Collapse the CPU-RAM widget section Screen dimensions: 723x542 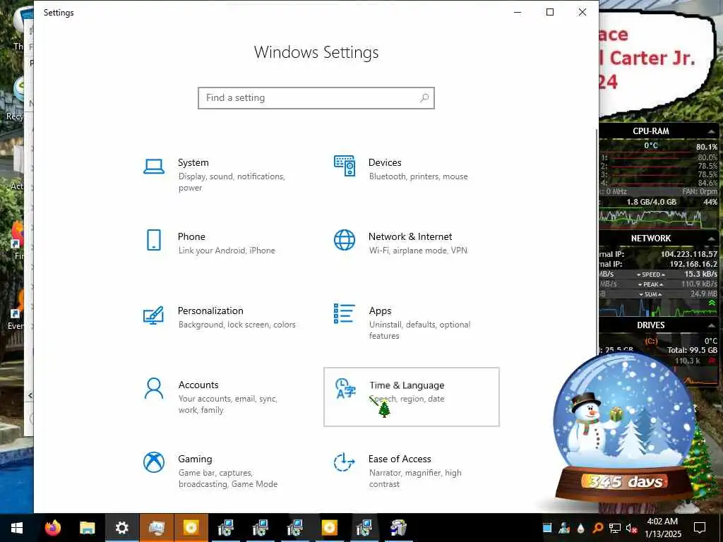712,132
